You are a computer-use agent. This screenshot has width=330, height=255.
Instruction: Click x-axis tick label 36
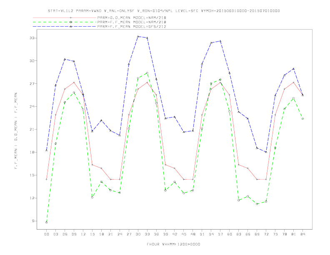(x=156, y=234)
